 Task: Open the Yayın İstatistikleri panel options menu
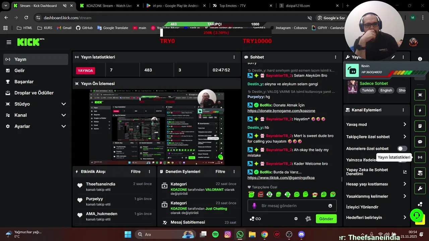pyautogui.click(x=234, y=57)
